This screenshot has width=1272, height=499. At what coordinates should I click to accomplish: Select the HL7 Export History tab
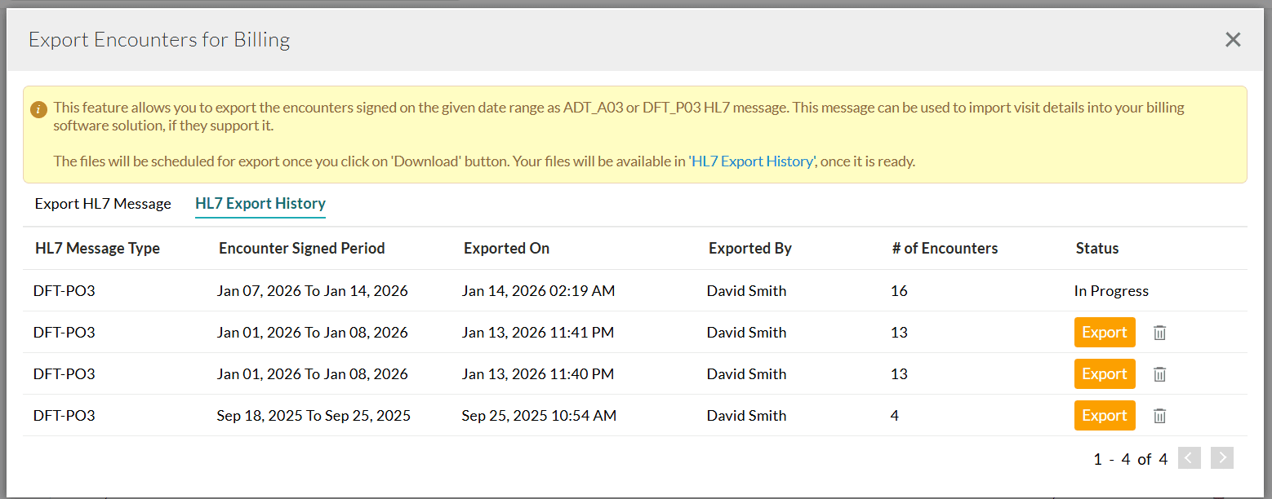click(x=260, y=203)
